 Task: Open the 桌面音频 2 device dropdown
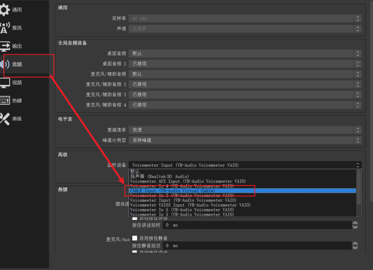tap(245, 64)
